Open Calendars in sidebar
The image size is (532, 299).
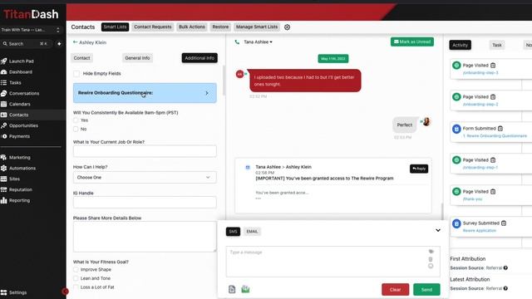pyautogui.click(x=19, y=104)
